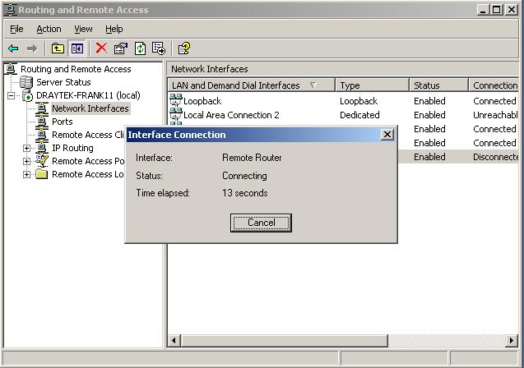524x368 pixels.
Task: Collapse the DRAYTEK-FRANK11 (local) node
Action: point(11,96)
